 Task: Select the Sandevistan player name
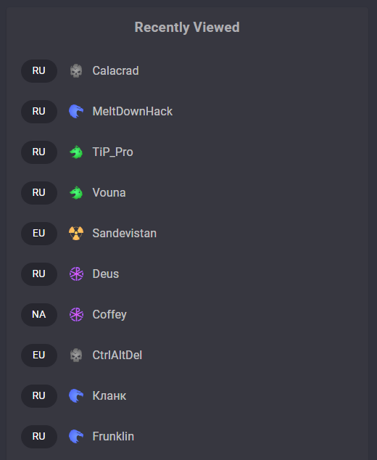coord(124,233)
